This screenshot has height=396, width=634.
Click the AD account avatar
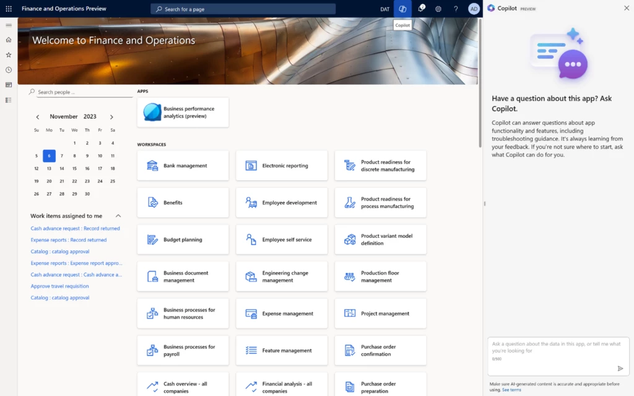click(x=474, y=9)
